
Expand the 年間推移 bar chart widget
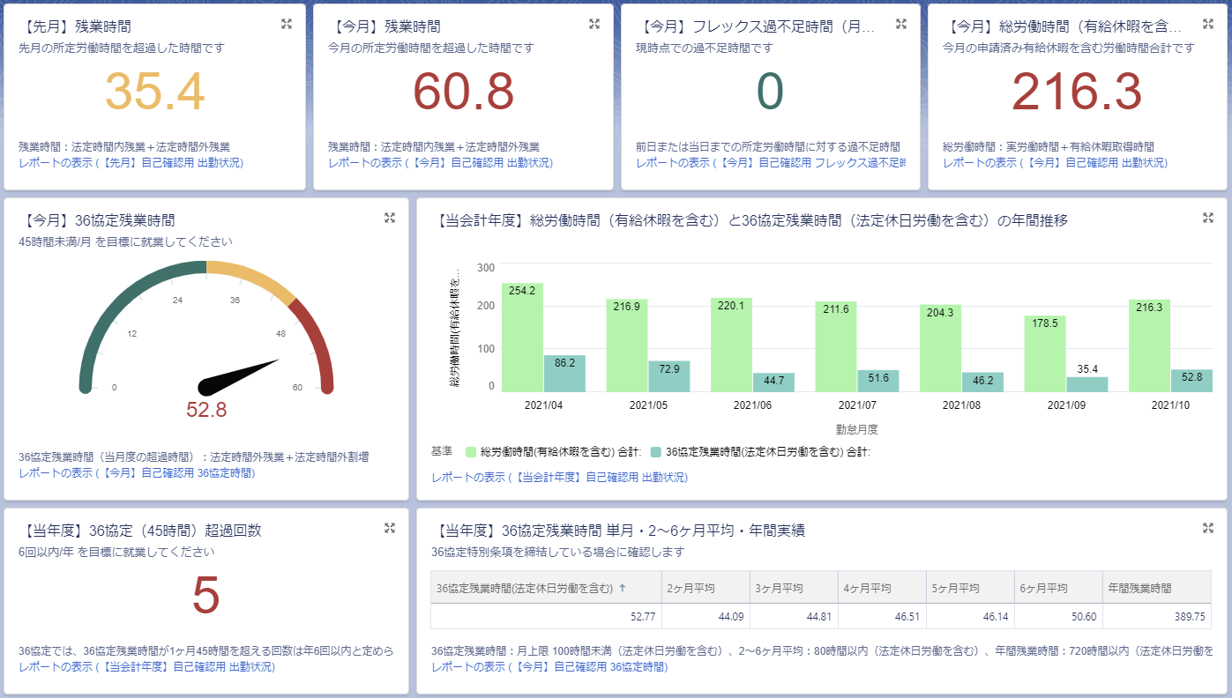(x=1208, y=219)
